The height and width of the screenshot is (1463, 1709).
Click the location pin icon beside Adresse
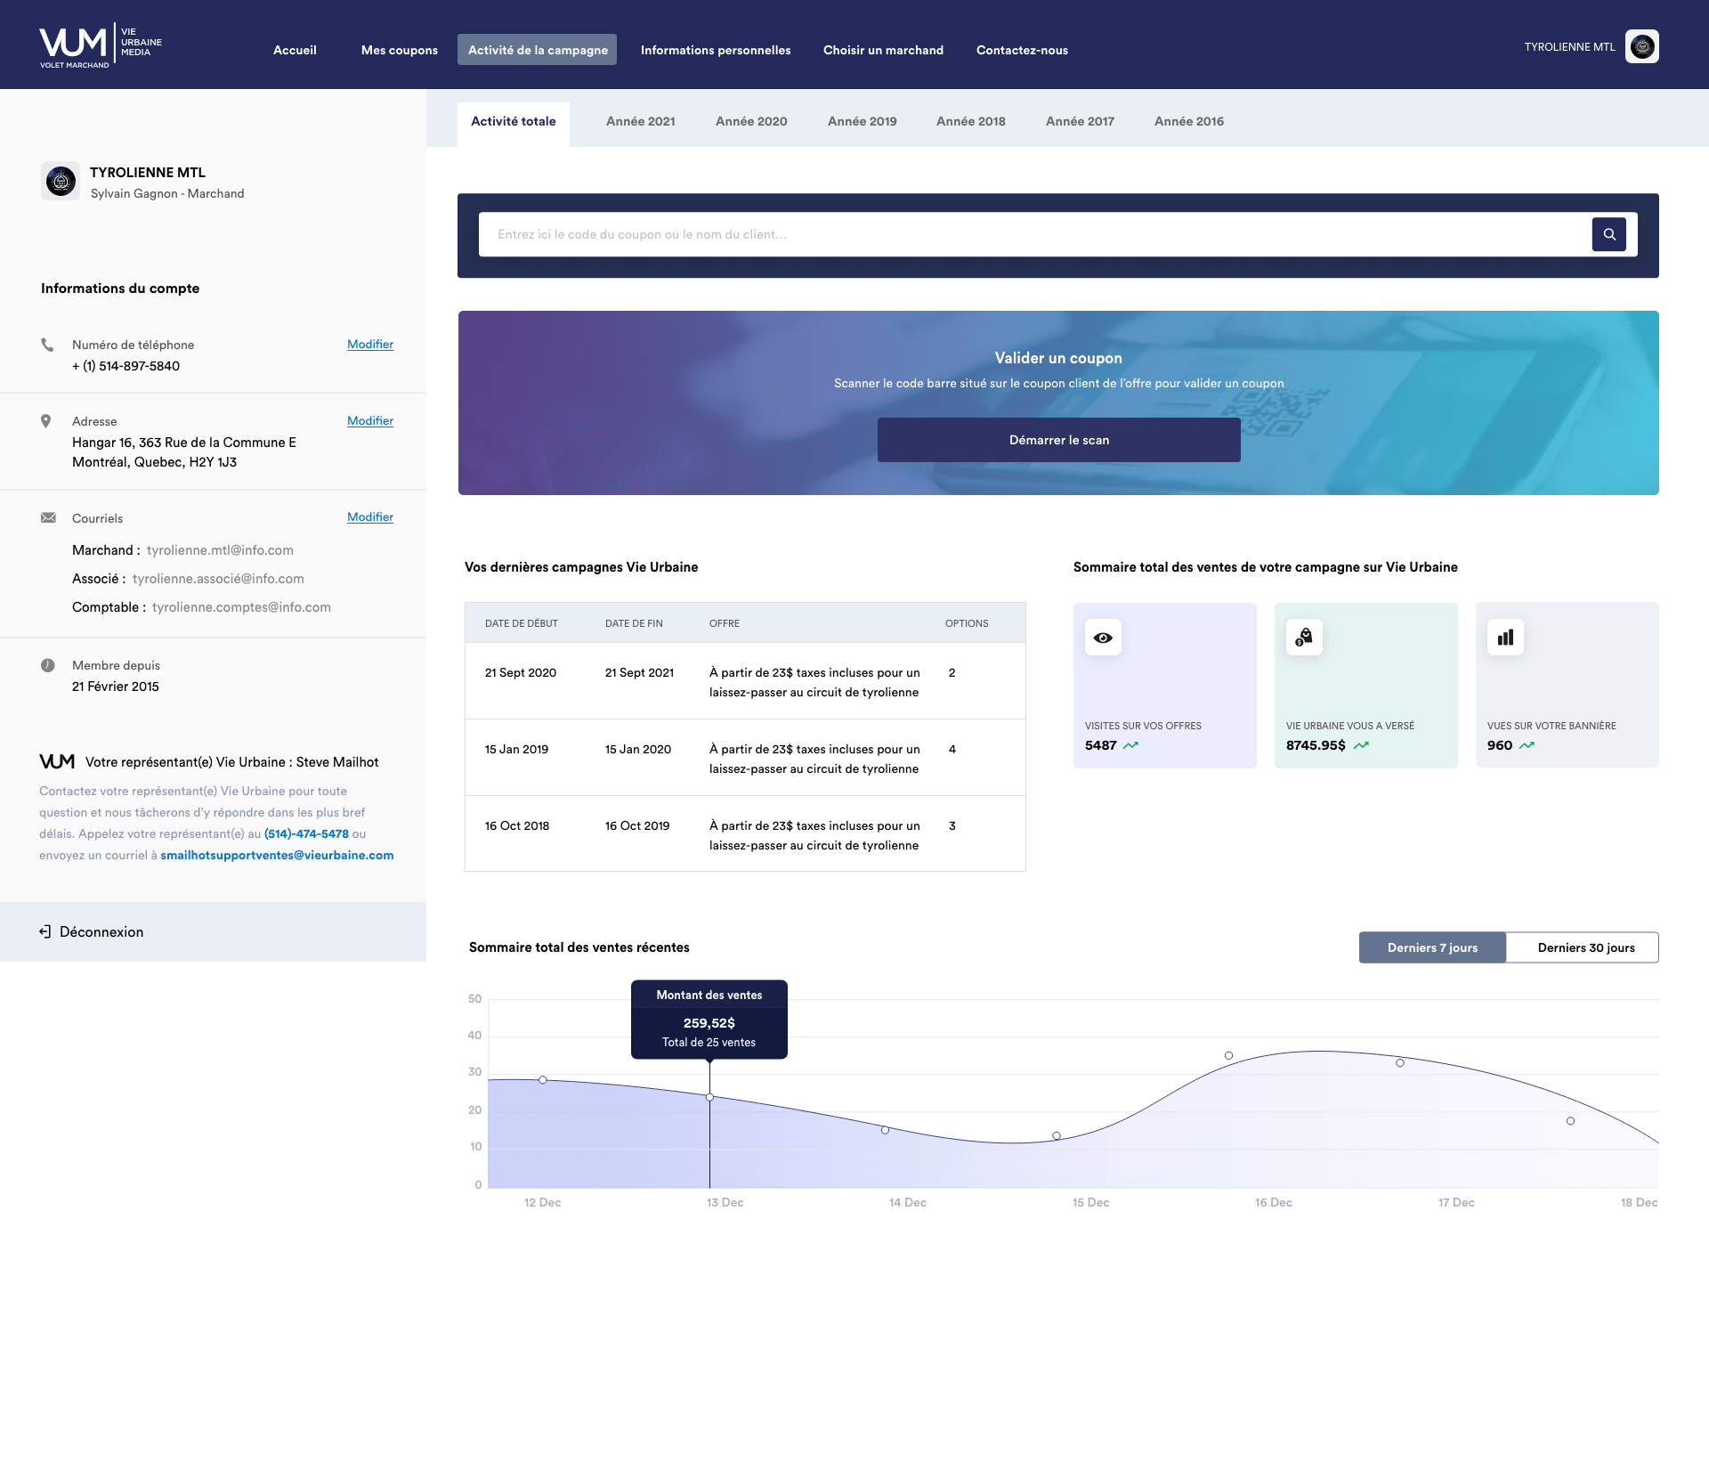point(46,421)
